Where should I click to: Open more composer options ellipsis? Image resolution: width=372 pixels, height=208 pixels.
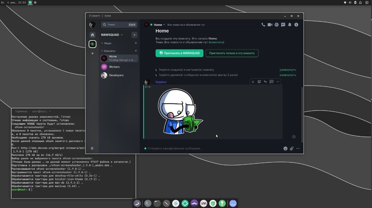pos(298,148)
